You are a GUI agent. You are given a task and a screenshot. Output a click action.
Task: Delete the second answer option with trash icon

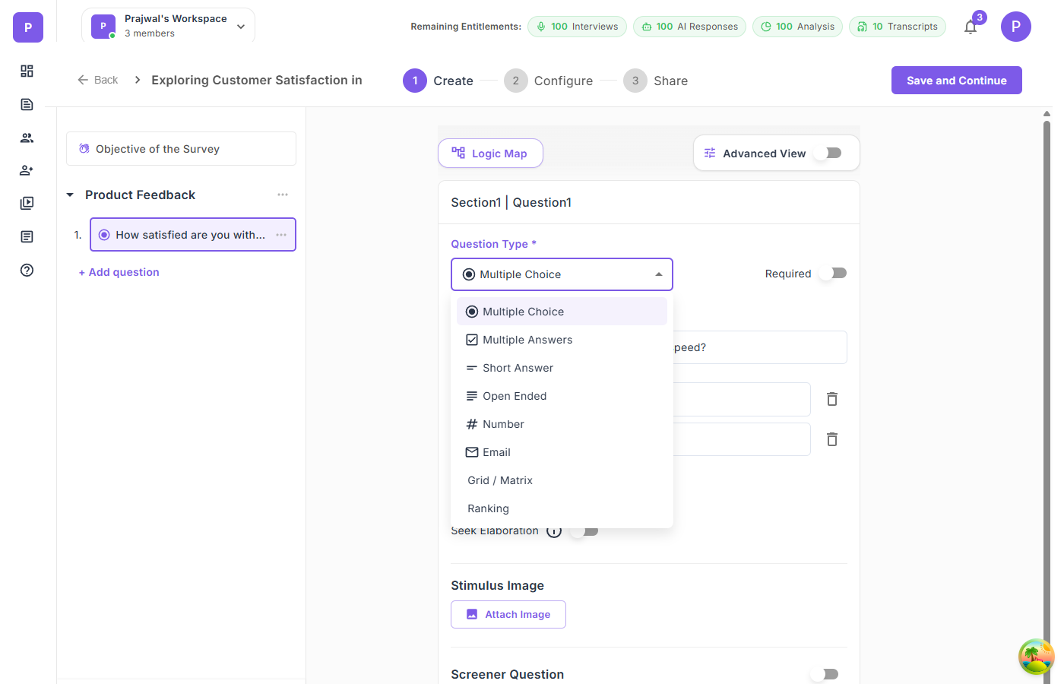832,439
